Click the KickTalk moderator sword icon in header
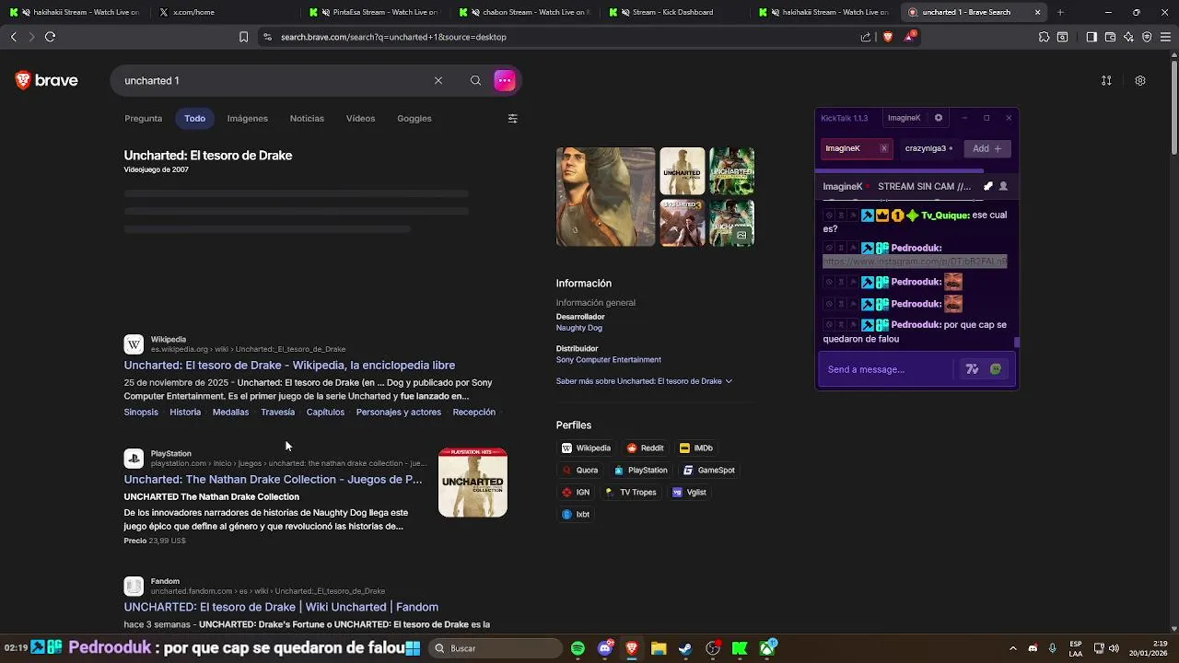 click(x=988, y=186)
